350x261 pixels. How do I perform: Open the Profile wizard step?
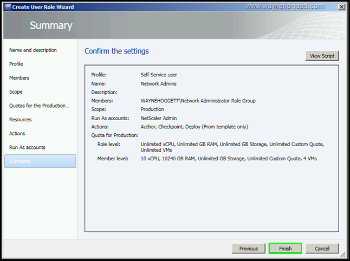pos(16,64)
